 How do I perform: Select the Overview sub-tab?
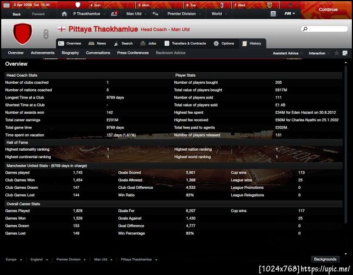(15, 53)
